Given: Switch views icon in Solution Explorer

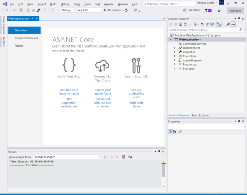Looking at the screenshot, I should click(186, 24).
